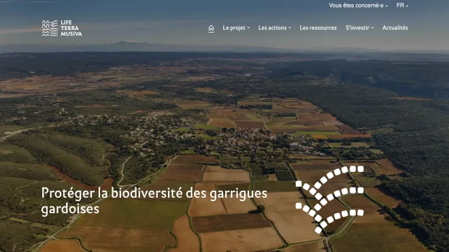Click the LIFE TERRA MUSIVA logo text
Image resolution: width=449 pixels, height=252 pixels.
click(71, 28)
